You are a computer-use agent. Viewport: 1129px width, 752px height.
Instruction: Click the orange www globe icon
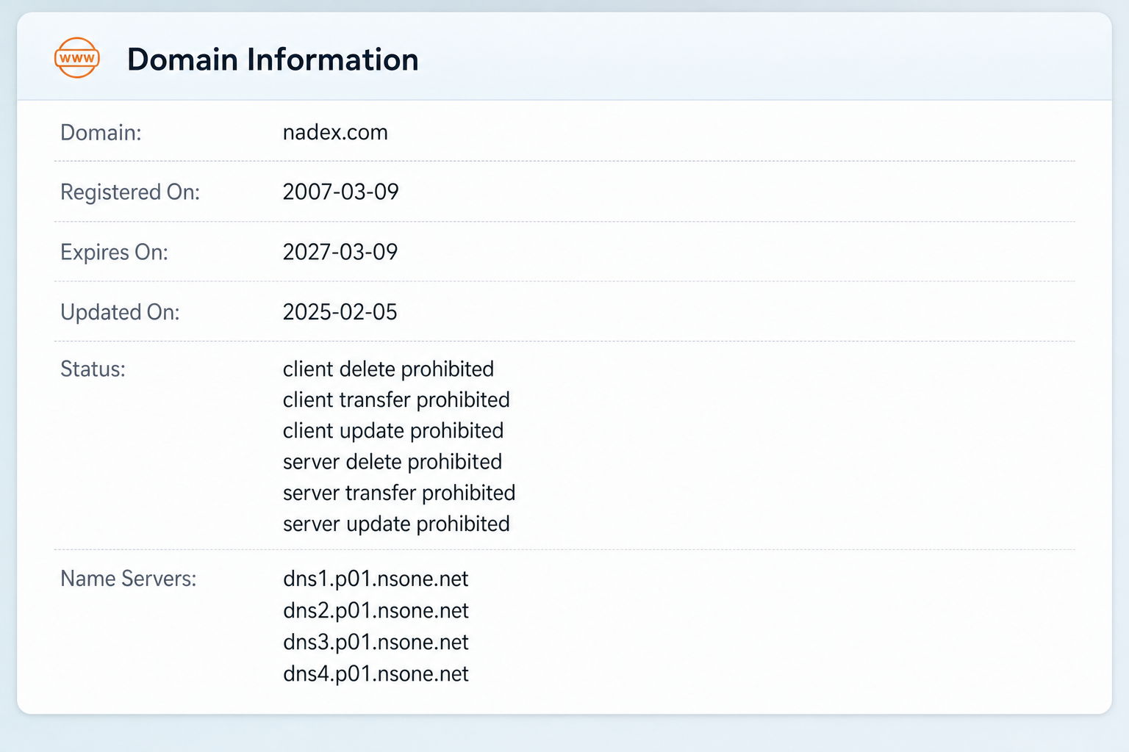point(77,58)
